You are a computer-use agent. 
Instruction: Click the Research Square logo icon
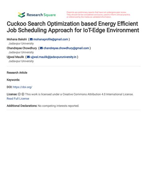tap(22, 15)
